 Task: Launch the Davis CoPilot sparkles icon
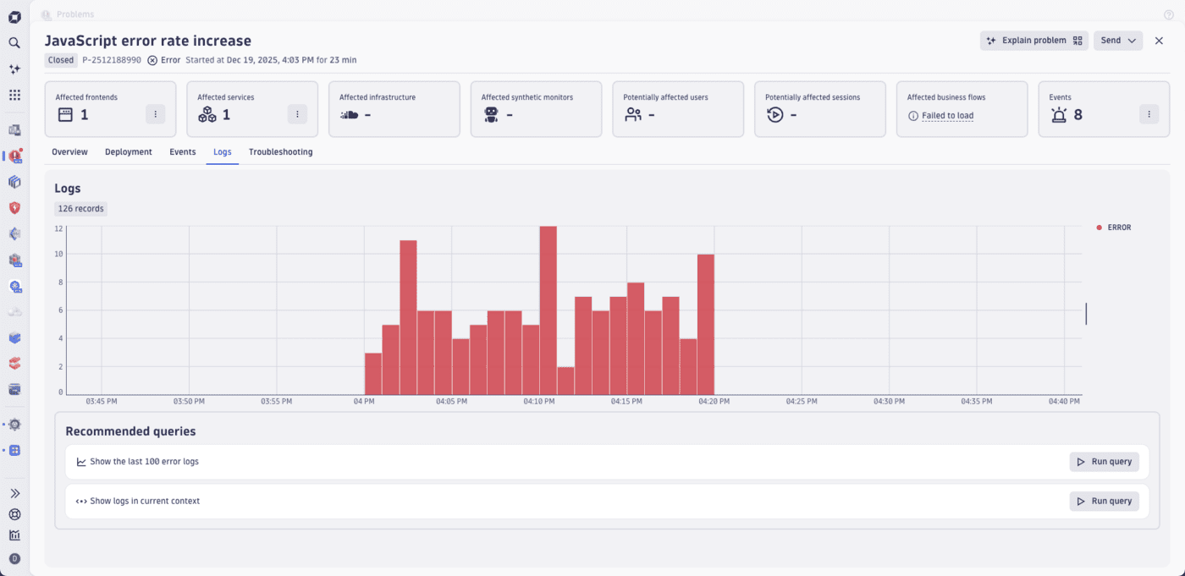[x=14, y=69]
